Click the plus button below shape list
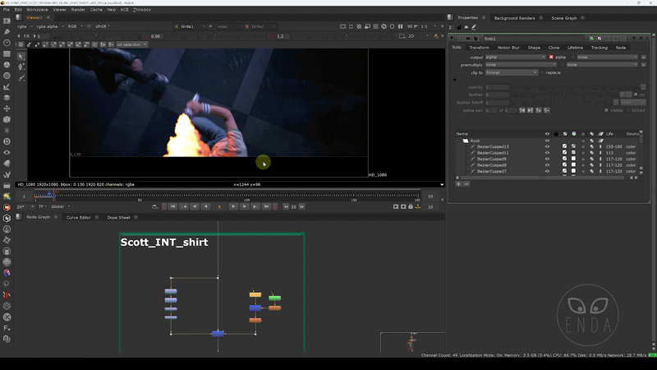The image size is (657, 370). click(x=458, y=183)
